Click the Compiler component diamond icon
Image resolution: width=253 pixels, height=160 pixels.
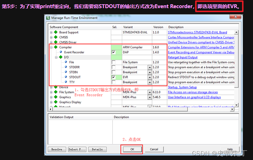(x=56, y=47)
